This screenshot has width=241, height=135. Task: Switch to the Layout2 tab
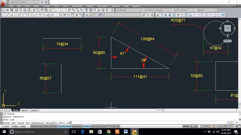pyautogui.click(x=34, y=110)
